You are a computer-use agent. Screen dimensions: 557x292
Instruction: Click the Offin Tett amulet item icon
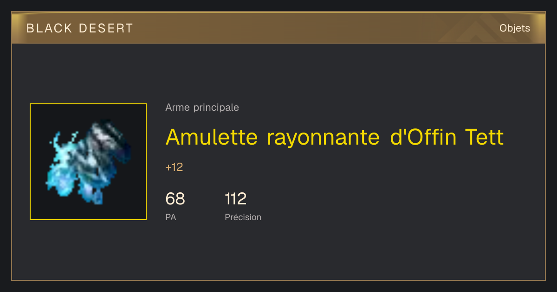click(88, 162)
